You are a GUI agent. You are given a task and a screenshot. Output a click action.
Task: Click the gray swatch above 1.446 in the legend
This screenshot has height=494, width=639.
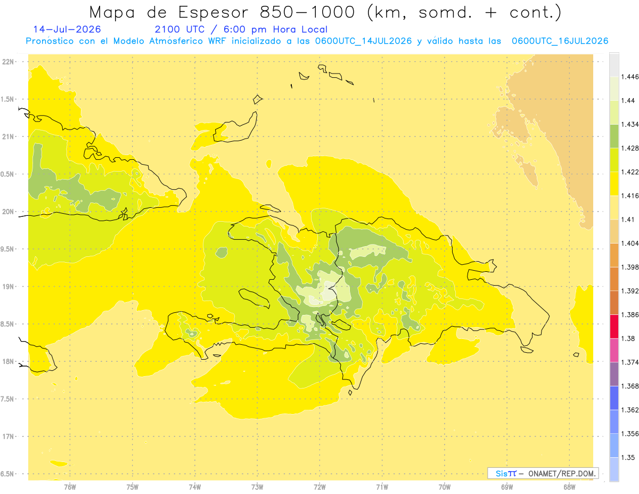614,64
